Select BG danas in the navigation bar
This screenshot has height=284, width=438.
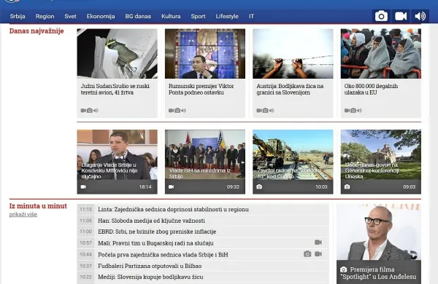click(138, 17)
